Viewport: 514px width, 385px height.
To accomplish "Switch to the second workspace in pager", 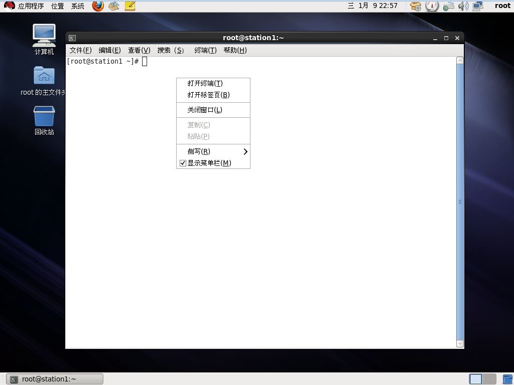I will point(489,379).
